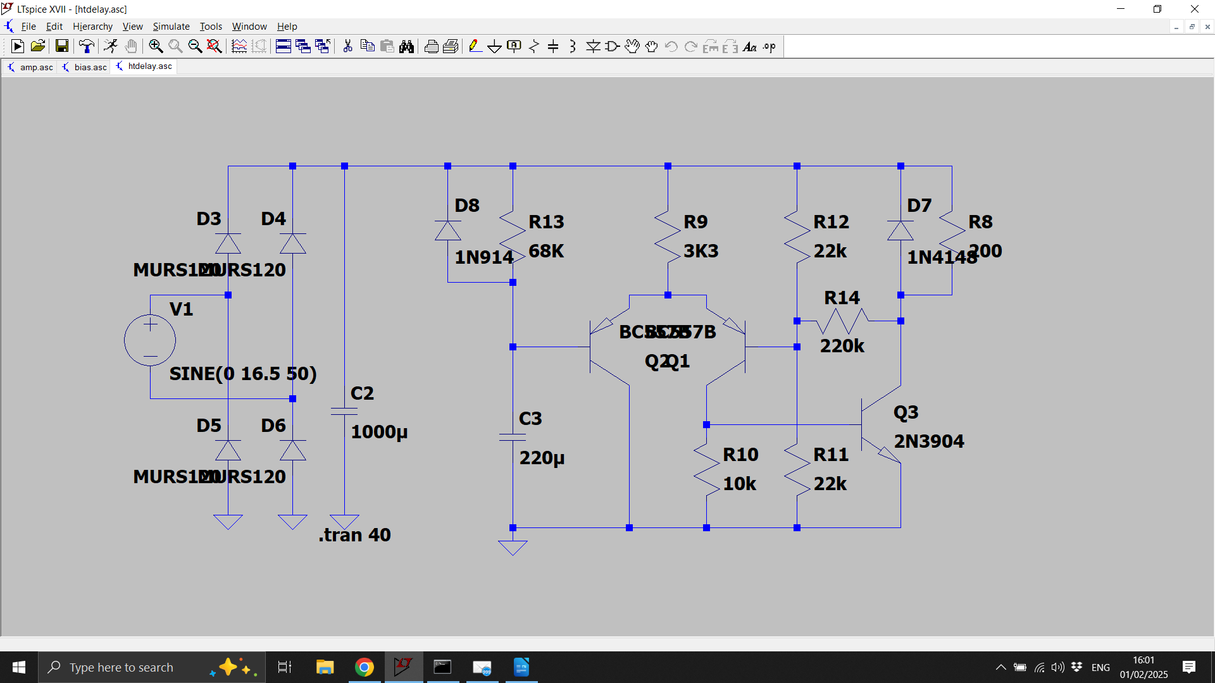The image size is (1215, 683).
Task: Click the Print icon
Action: pyautogui.click(x=431, y=46)
